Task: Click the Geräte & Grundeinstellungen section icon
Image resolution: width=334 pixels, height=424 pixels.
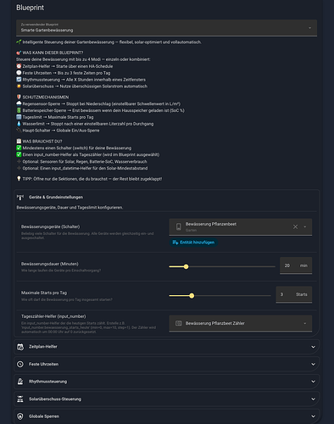Action: pos(20,197)
